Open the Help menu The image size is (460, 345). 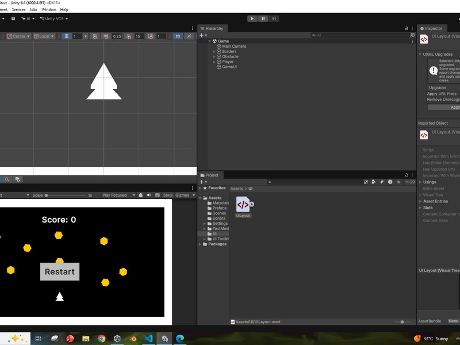(x=64, y=9)
